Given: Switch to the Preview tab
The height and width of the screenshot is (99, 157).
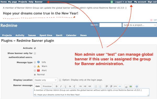Looking at the screenshot, I should tap(47, 86).
